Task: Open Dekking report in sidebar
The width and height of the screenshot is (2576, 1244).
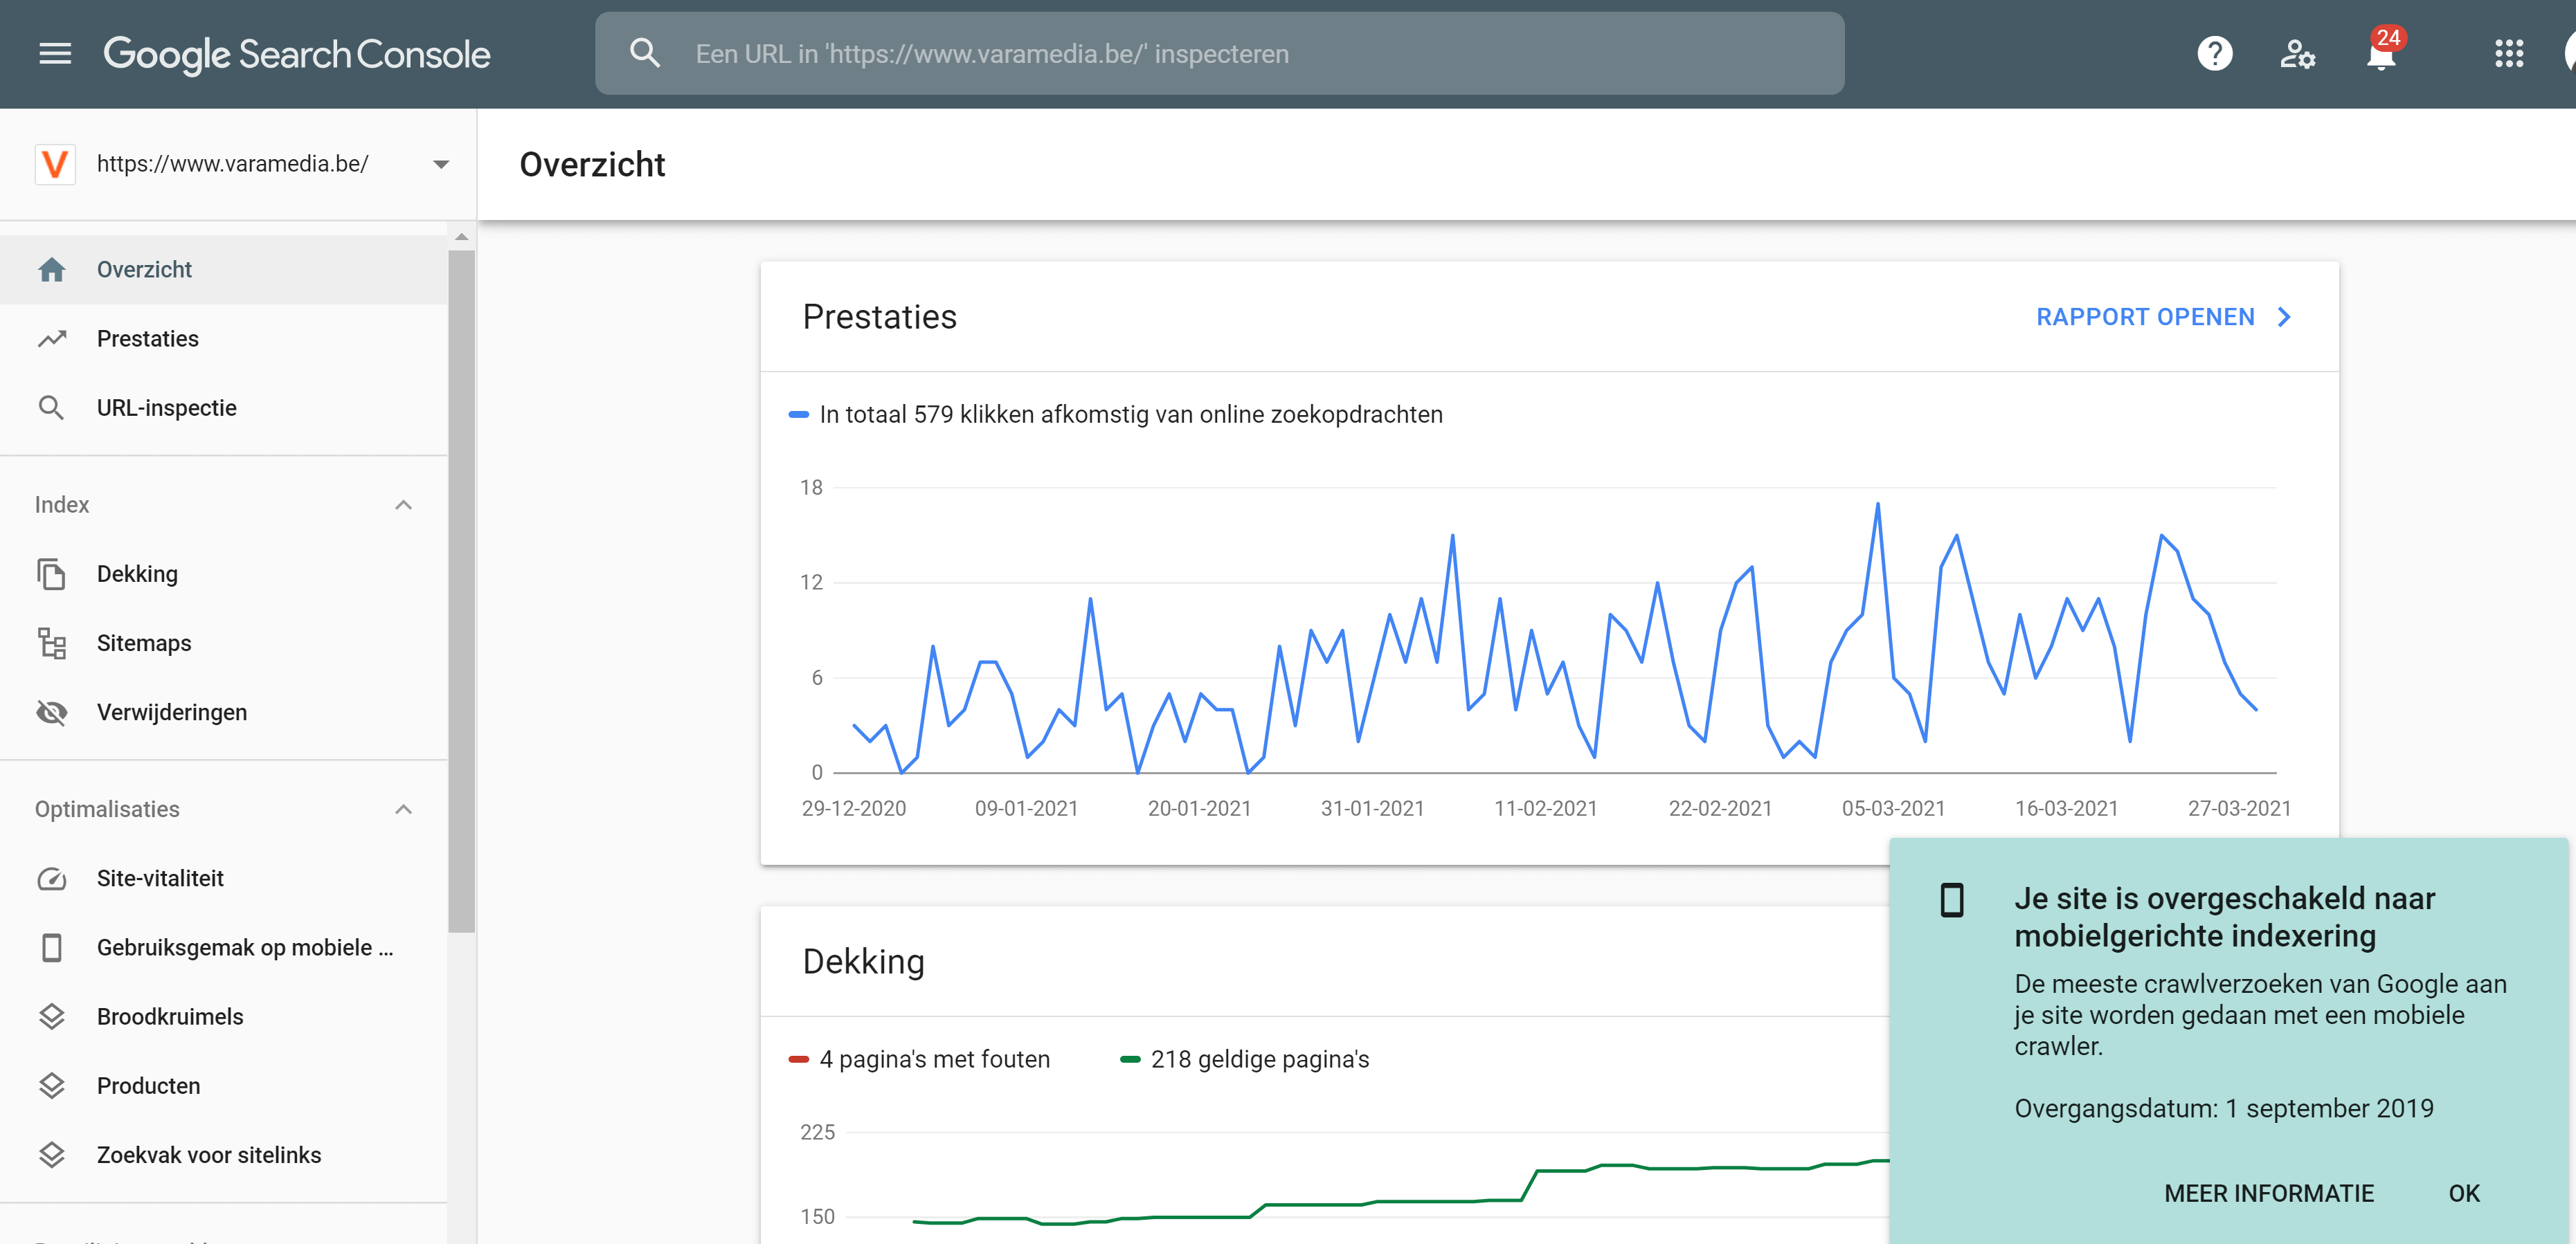Action: pos(224,574)
